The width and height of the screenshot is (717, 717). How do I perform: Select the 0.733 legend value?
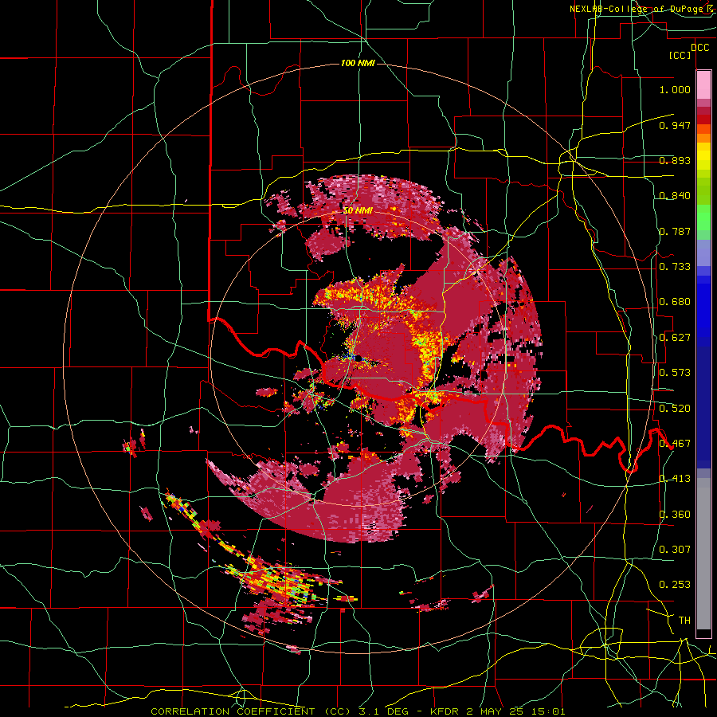(x=675, y=267)
